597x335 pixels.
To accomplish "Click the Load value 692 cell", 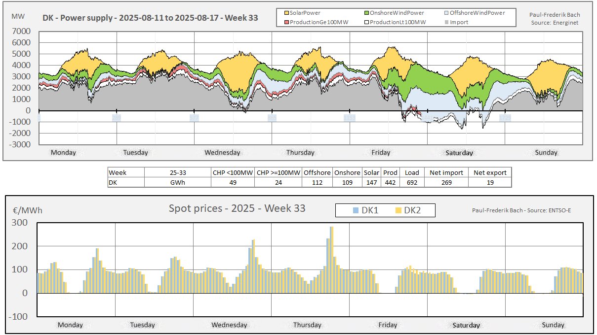I will click(412, 182).
